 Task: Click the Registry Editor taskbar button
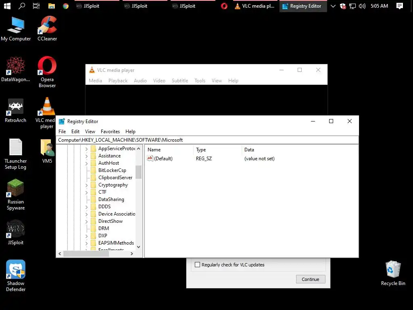pyautogui.click(x=303, y=6)
